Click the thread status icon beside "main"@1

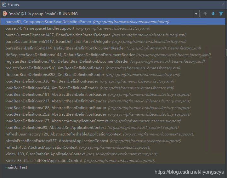click(5, 14)
